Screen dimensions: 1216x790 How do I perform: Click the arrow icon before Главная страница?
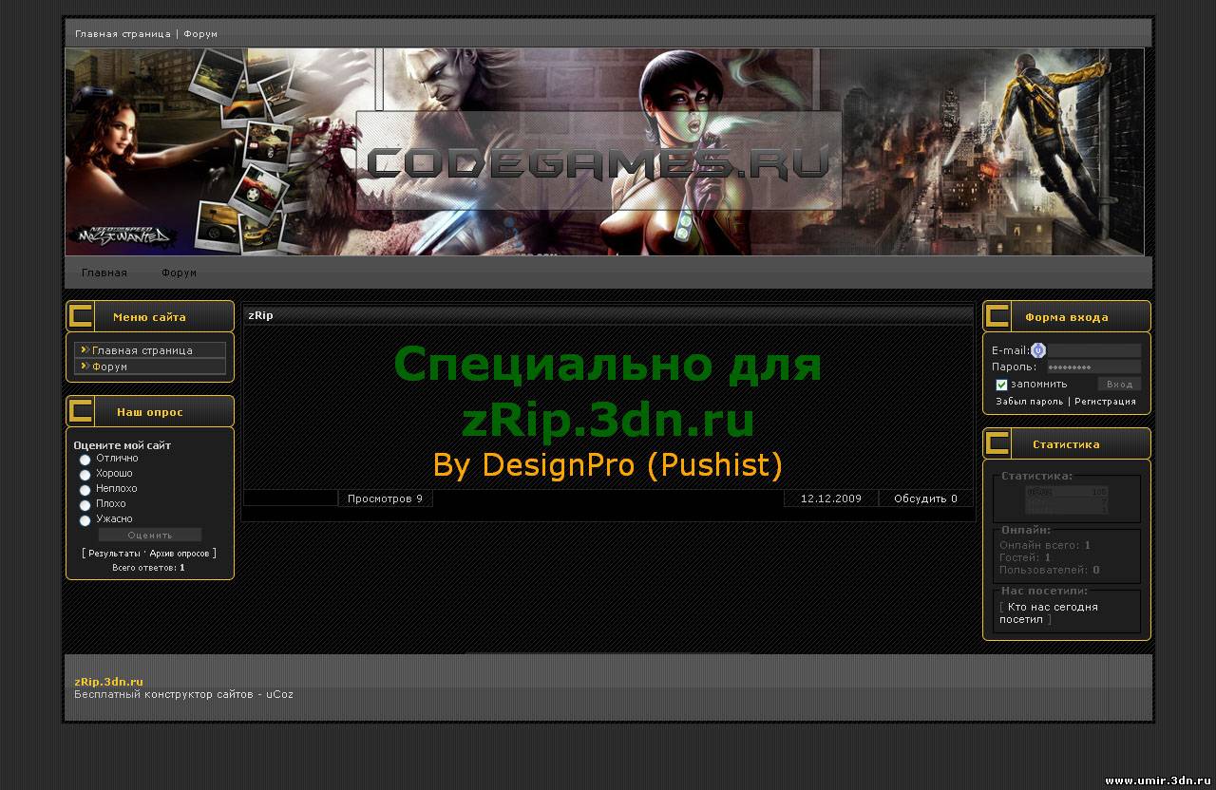[x=85, y=350]
